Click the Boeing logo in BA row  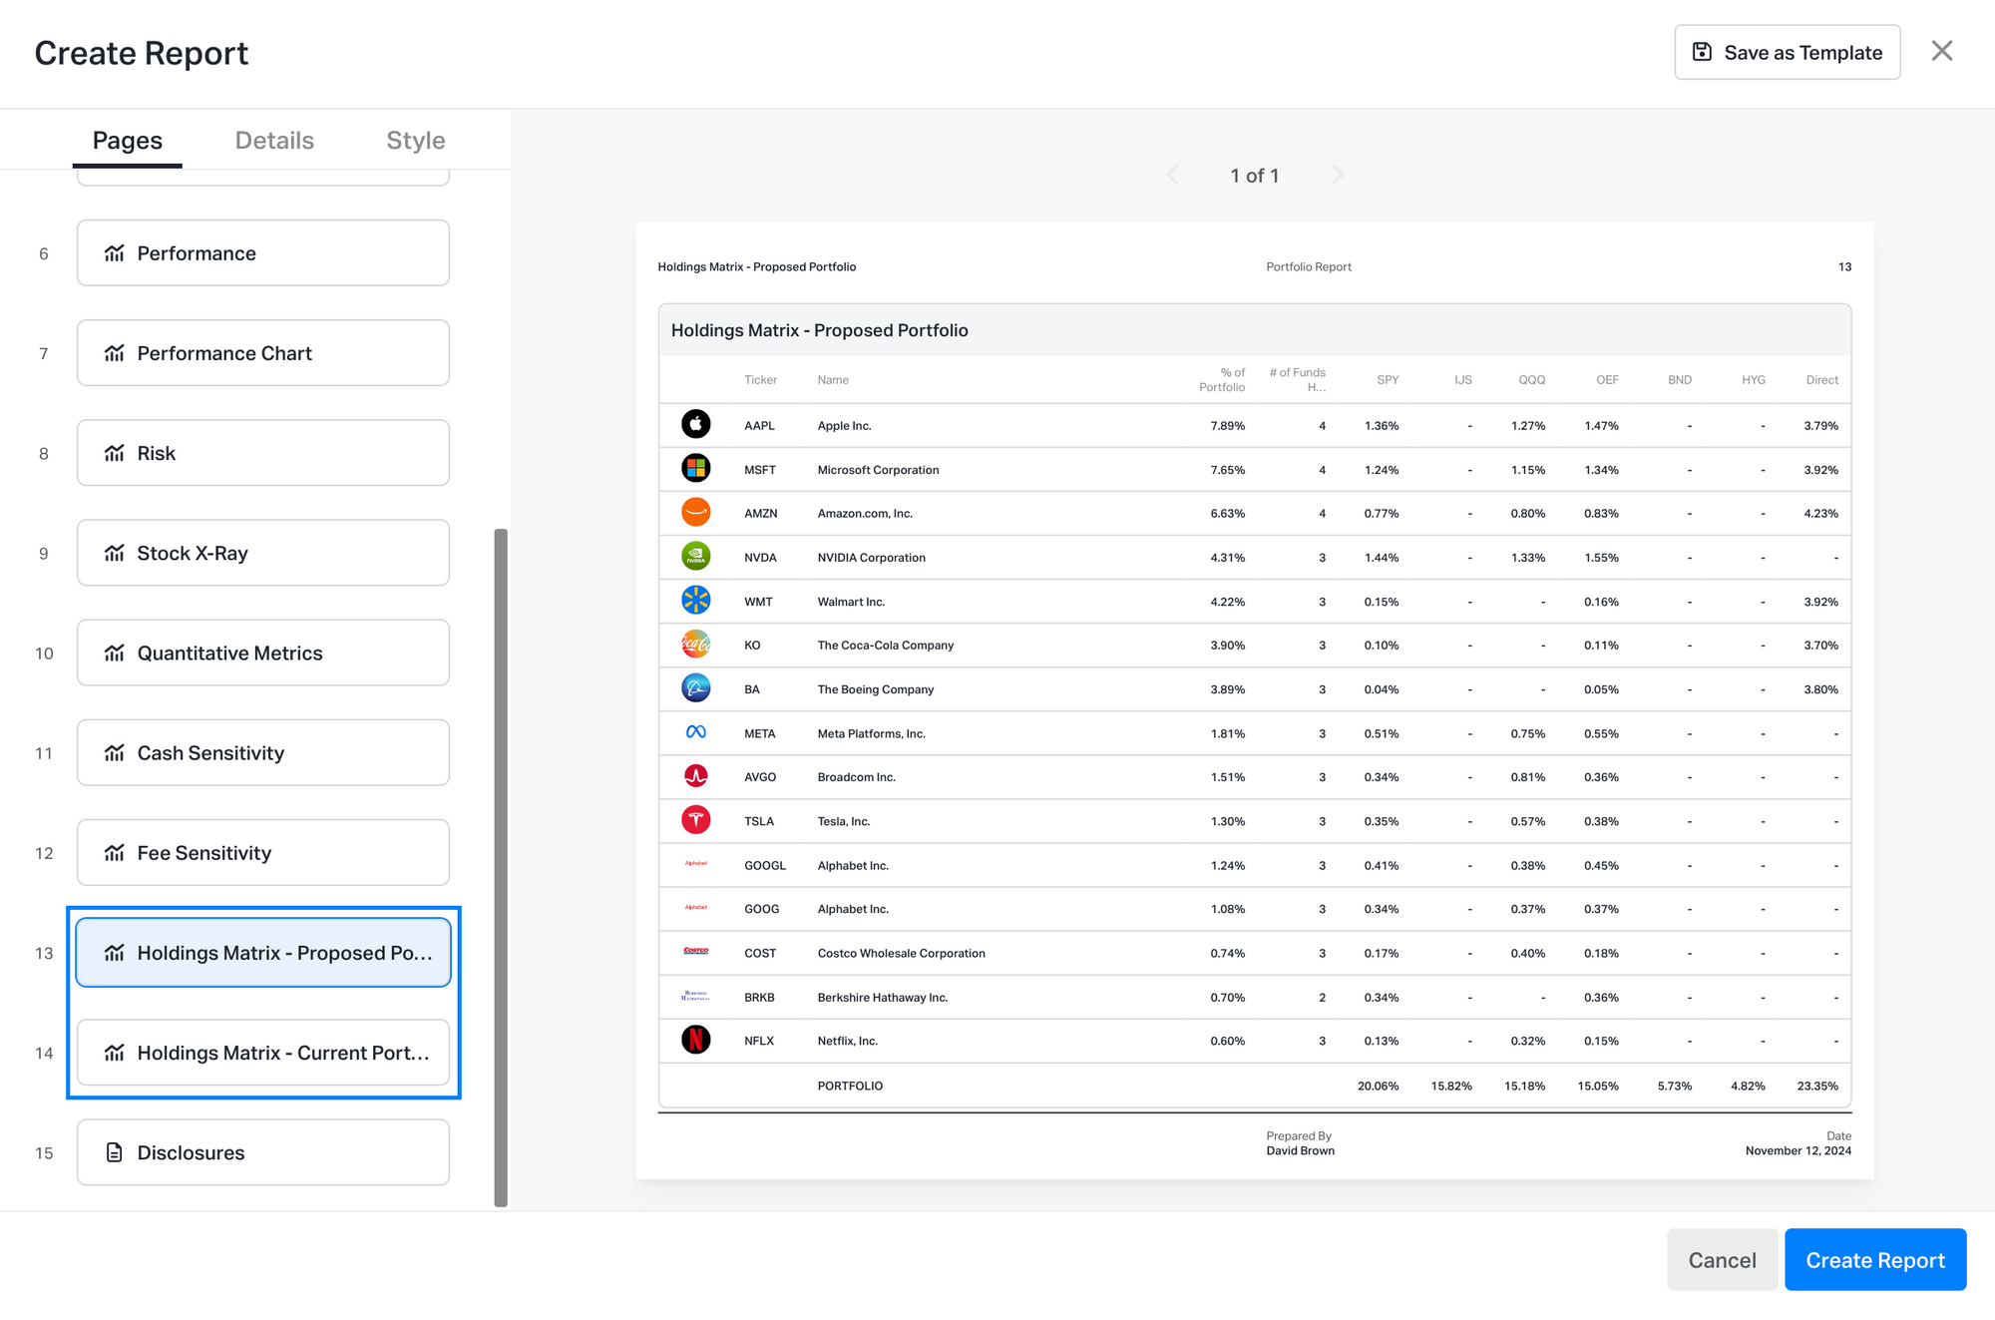[x=696, y=687]
